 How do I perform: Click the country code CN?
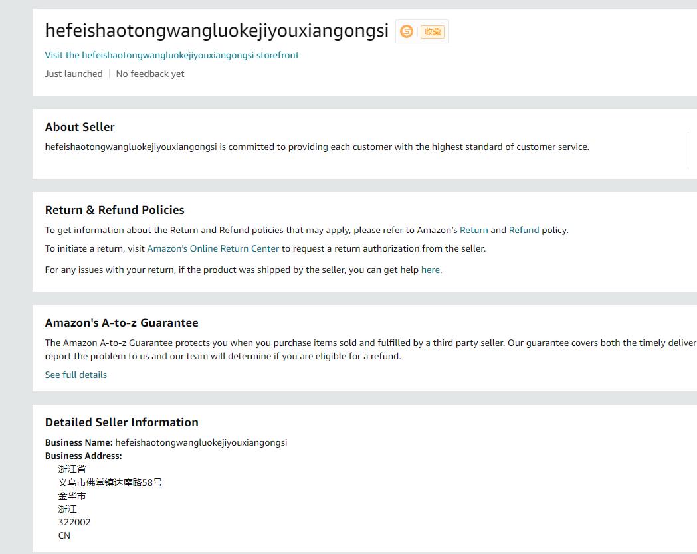point(64,535)
